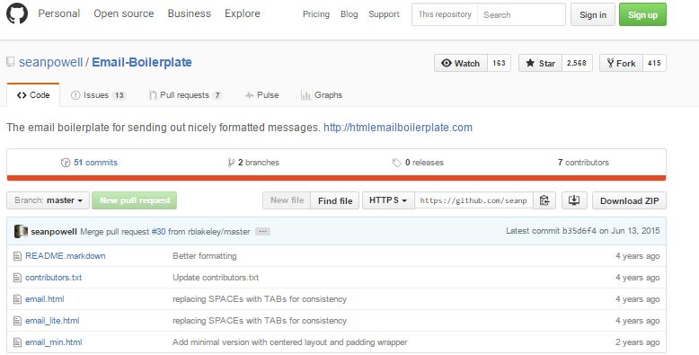699x355 pixels.
Task: Click the red language statistics bar
Action: coord(337,178)
